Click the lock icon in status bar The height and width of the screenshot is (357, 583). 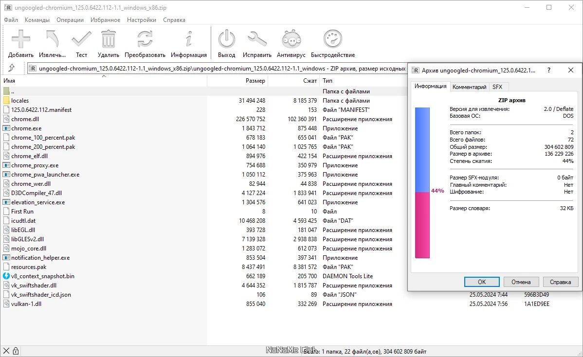click(16, 351)
